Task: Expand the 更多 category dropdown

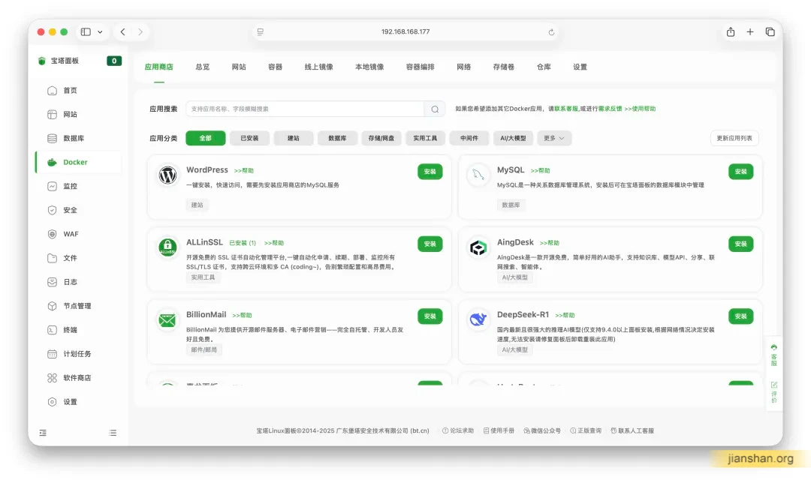Action: 554,138
